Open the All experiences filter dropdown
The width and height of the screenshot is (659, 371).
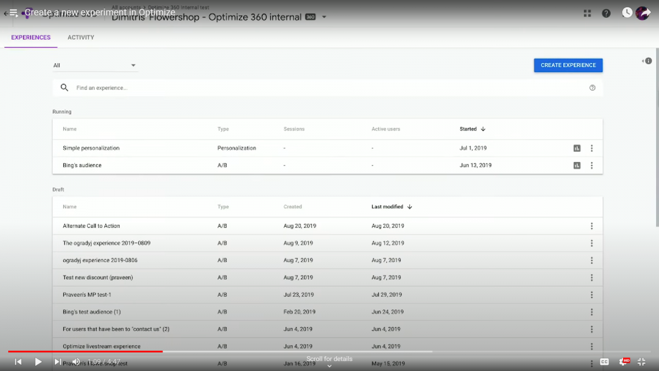click(x=95, y=65)
